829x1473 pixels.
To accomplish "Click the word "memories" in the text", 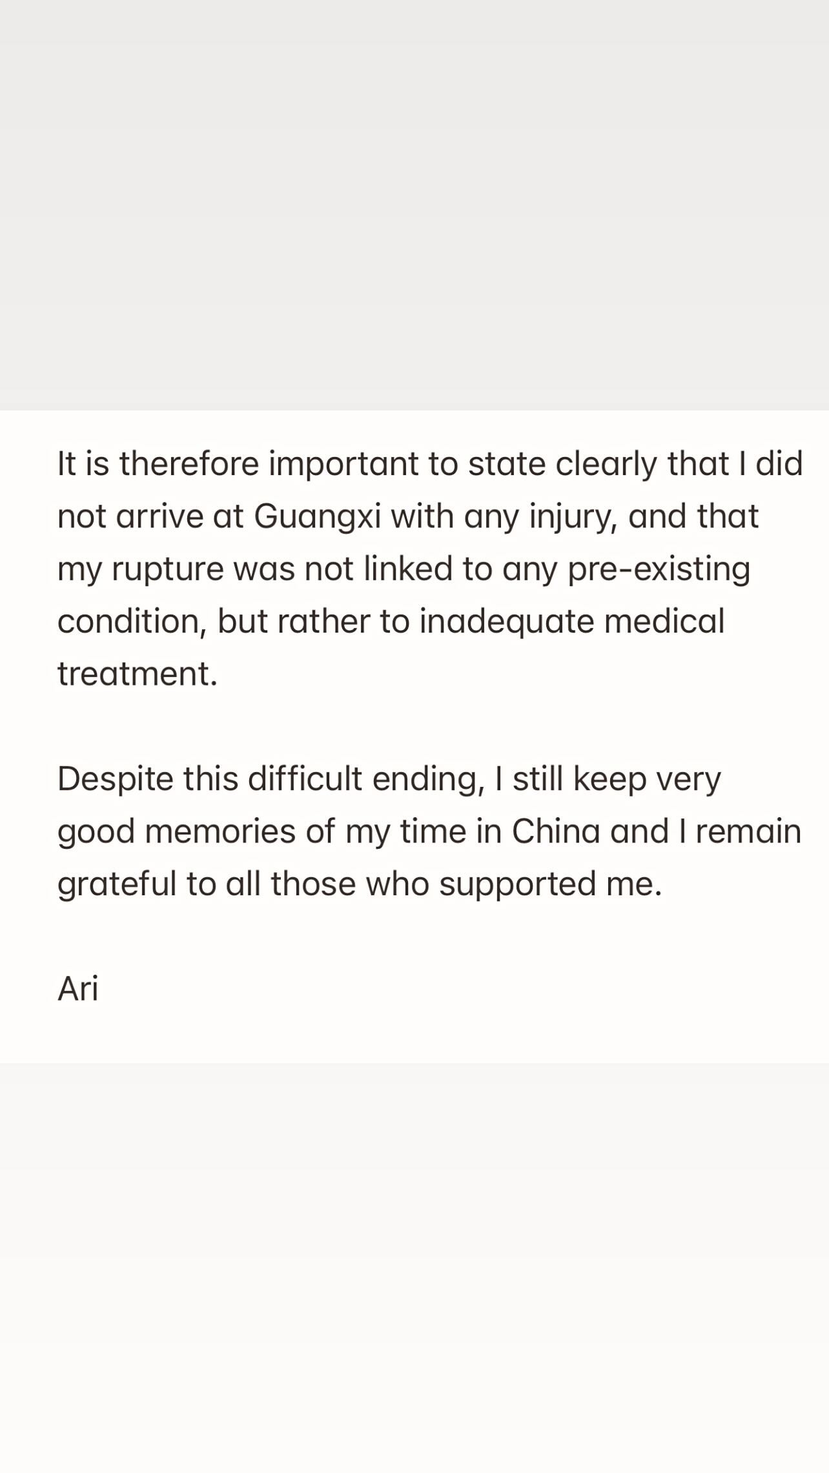I will [x=220, y=831].
